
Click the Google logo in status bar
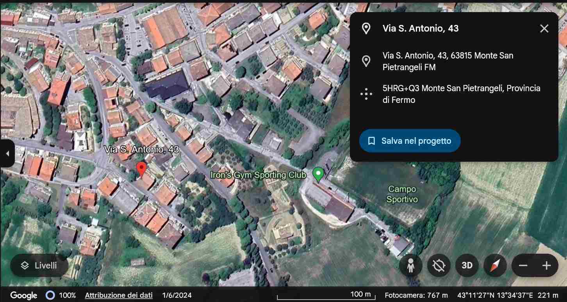click(x=23, y=295)
